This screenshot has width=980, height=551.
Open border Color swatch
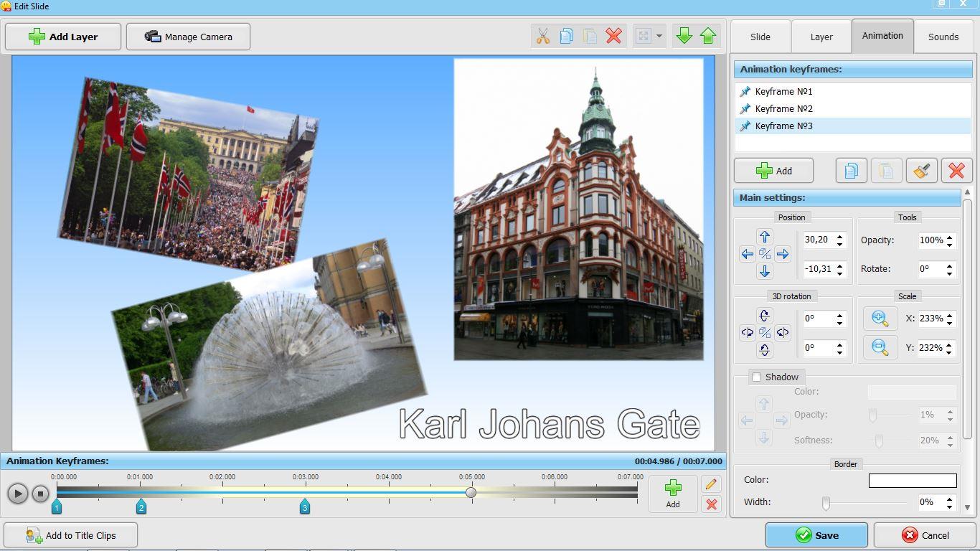click(x=913, y=480)
